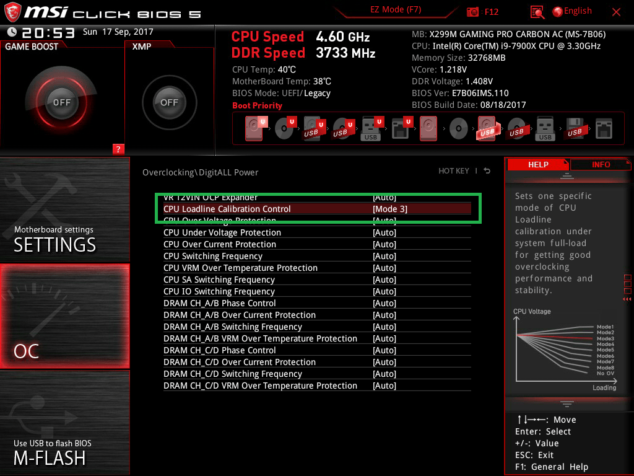Open the Game Boost question mark help
Viewport: 634px width, 476px height.
(x=118, y=149)
